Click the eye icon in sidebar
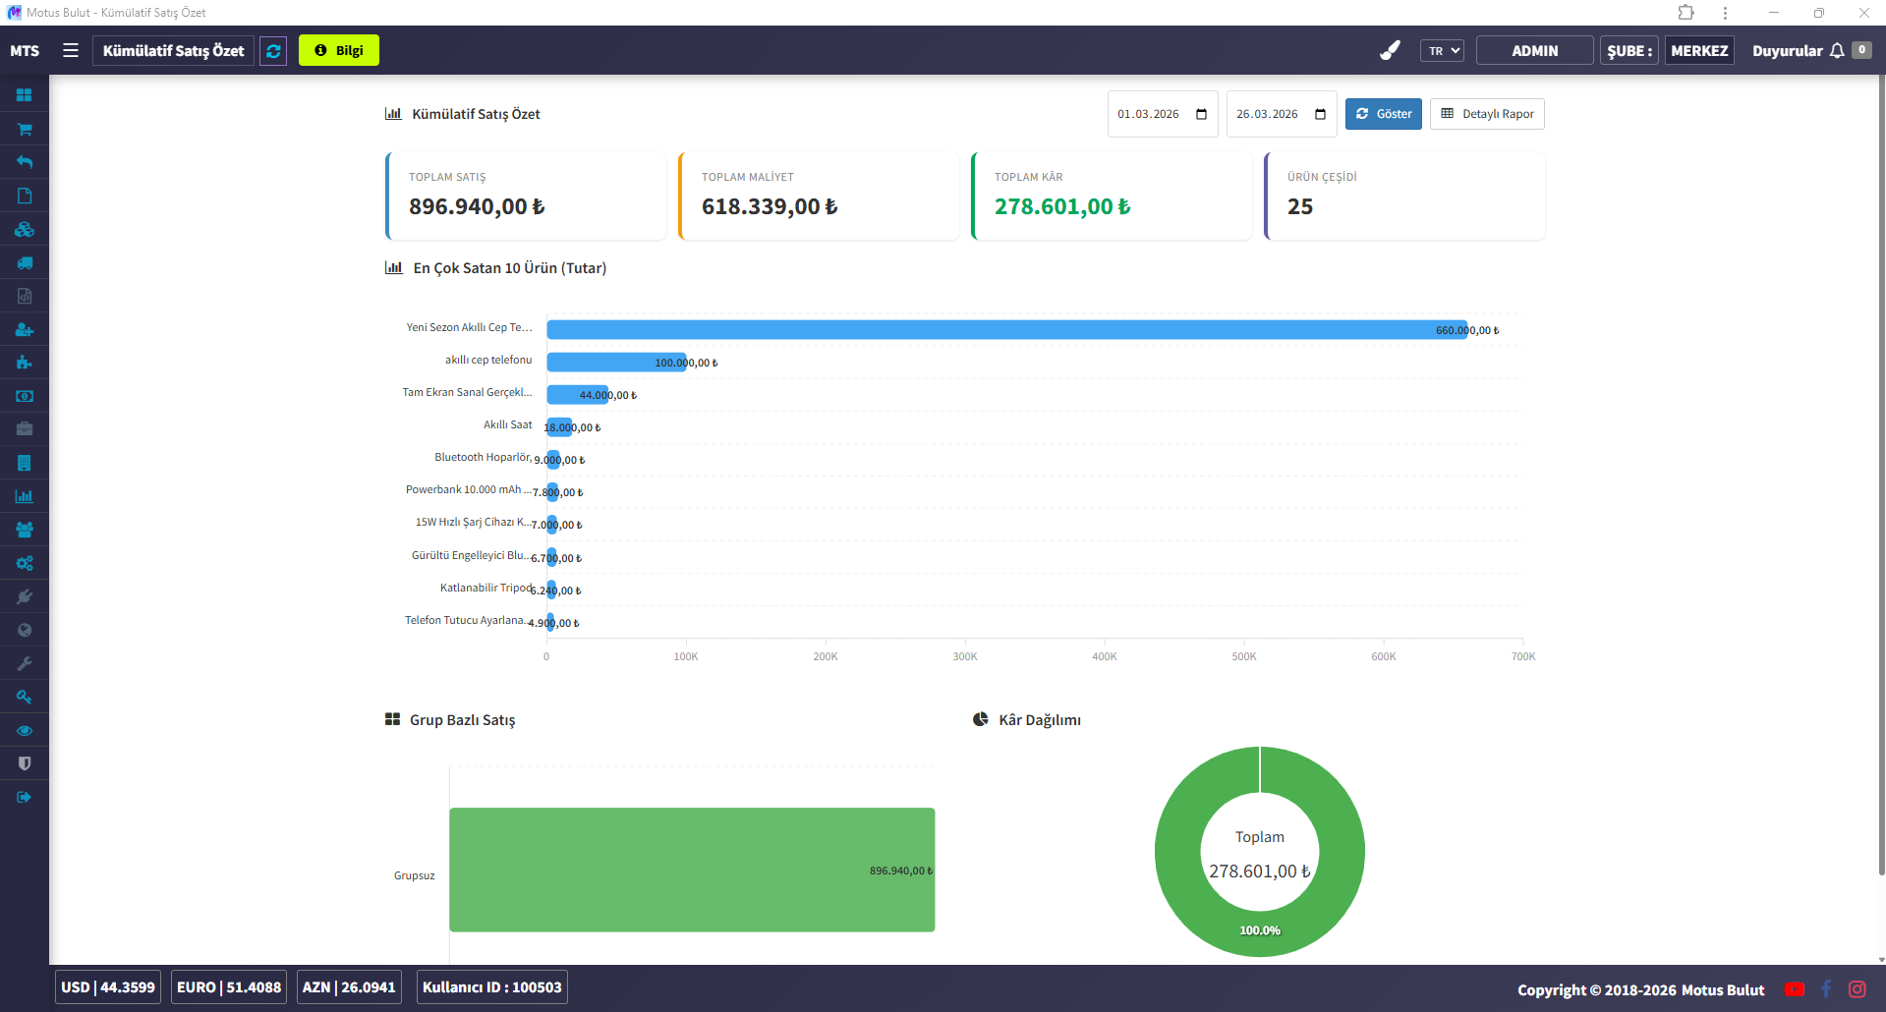Screen dimensions: 1886x1012 [x=25, y=730]
